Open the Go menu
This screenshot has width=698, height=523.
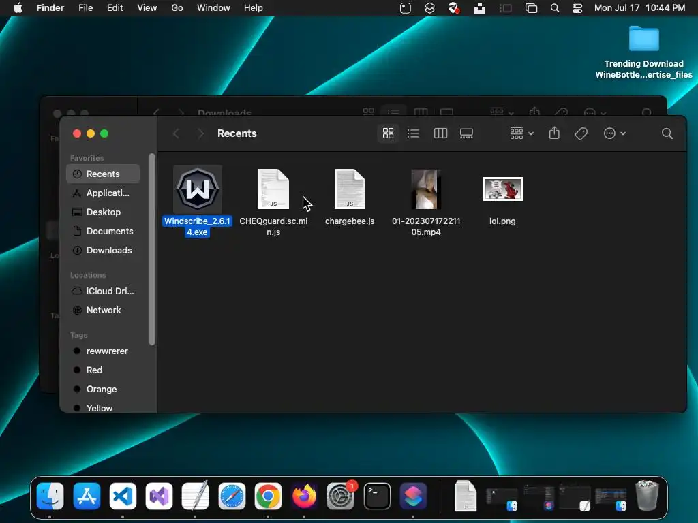(177, 8)
